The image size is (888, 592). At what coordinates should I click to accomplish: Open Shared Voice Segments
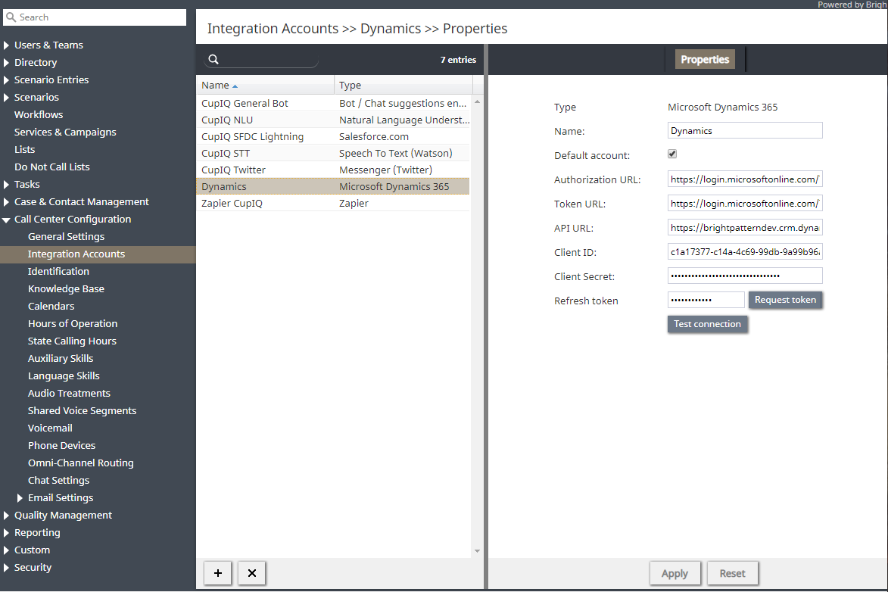pyautogui.click(x=82, y=411)
